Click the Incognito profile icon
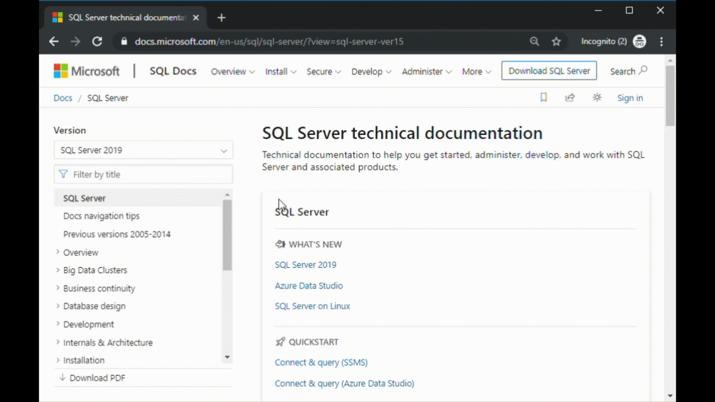Screen dimensions: 715x402 640,41
